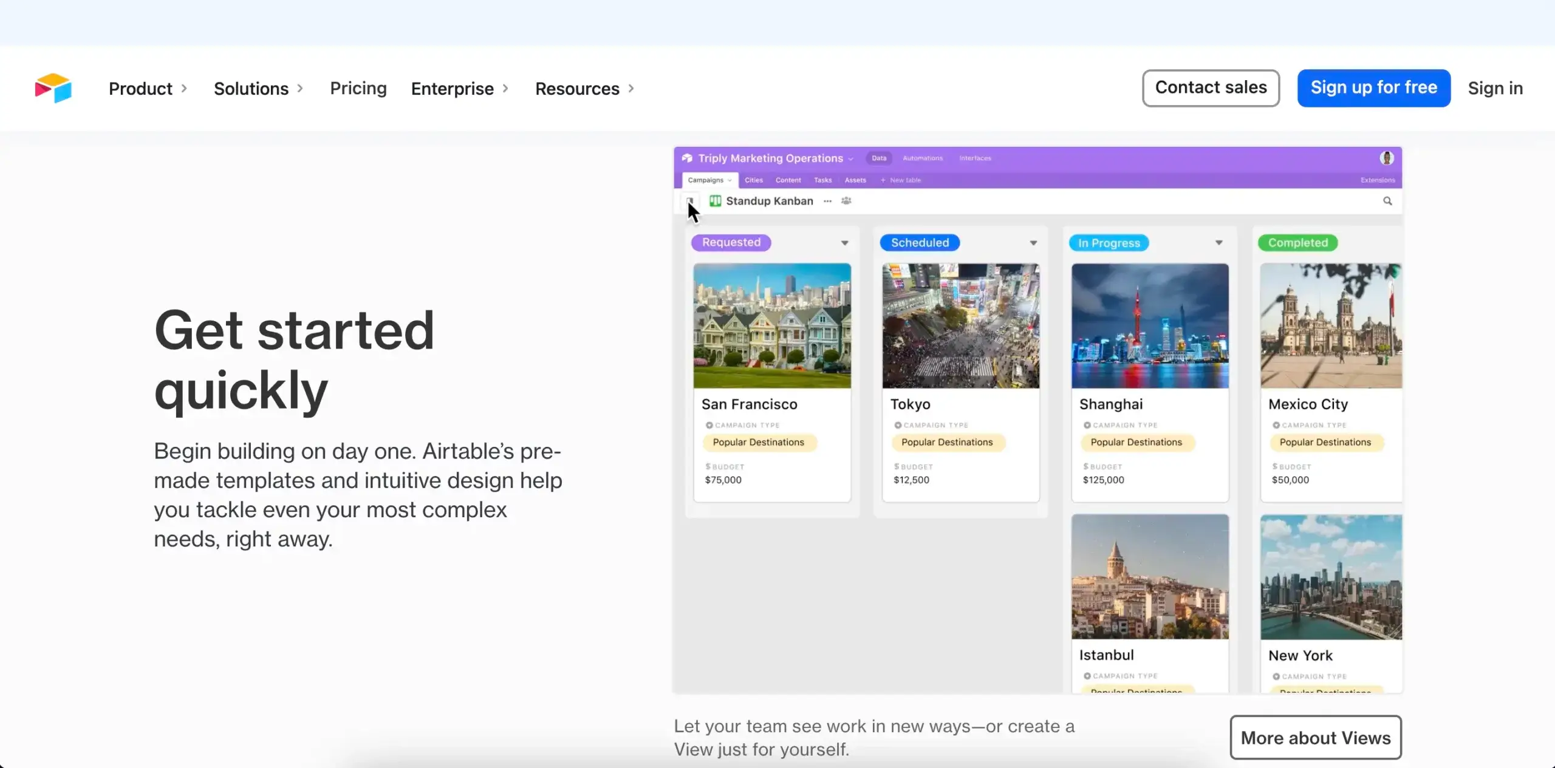Expand the Requested column dropdown arrow

[x=845, y=242]
